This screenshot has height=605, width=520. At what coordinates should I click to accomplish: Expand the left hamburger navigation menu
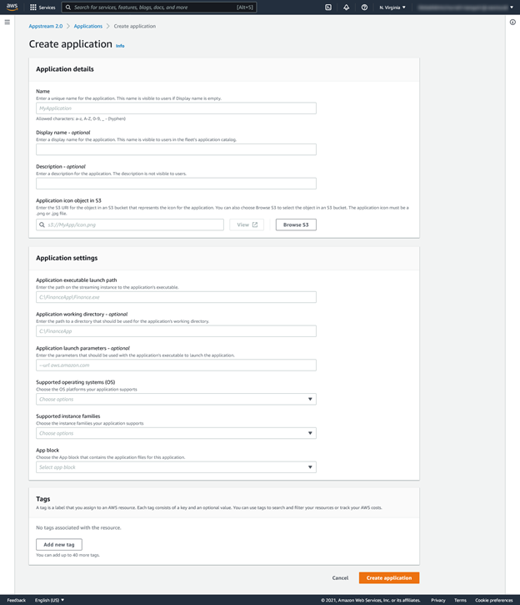click(7, 23)
